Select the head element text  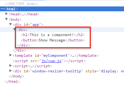point(24,14)
